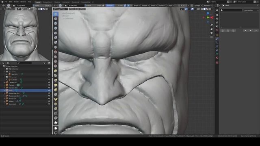Hide the Cylinder.001 object
Viewport: 260px width, 146px height.
[49, 88]
